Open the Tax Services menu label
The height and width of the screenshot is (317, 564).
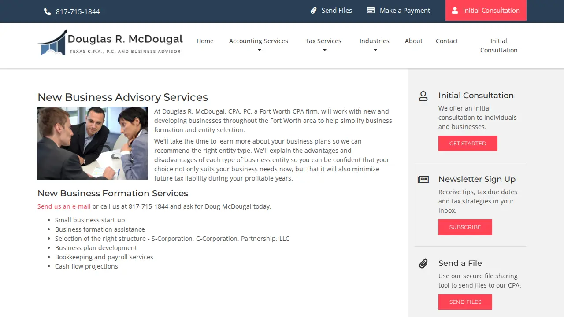[323, 41]
